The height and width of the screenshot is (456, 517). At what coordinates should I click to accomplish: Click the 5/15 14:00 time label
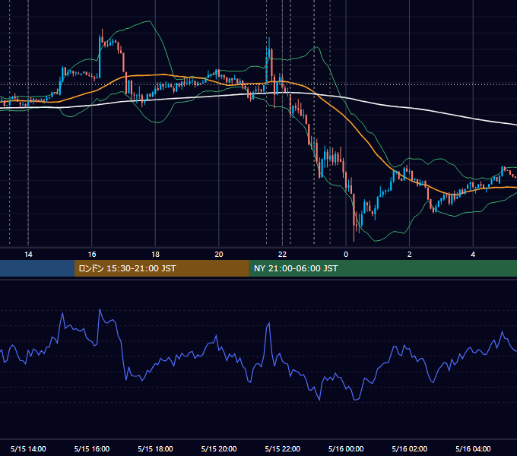(x=28, y=448)
